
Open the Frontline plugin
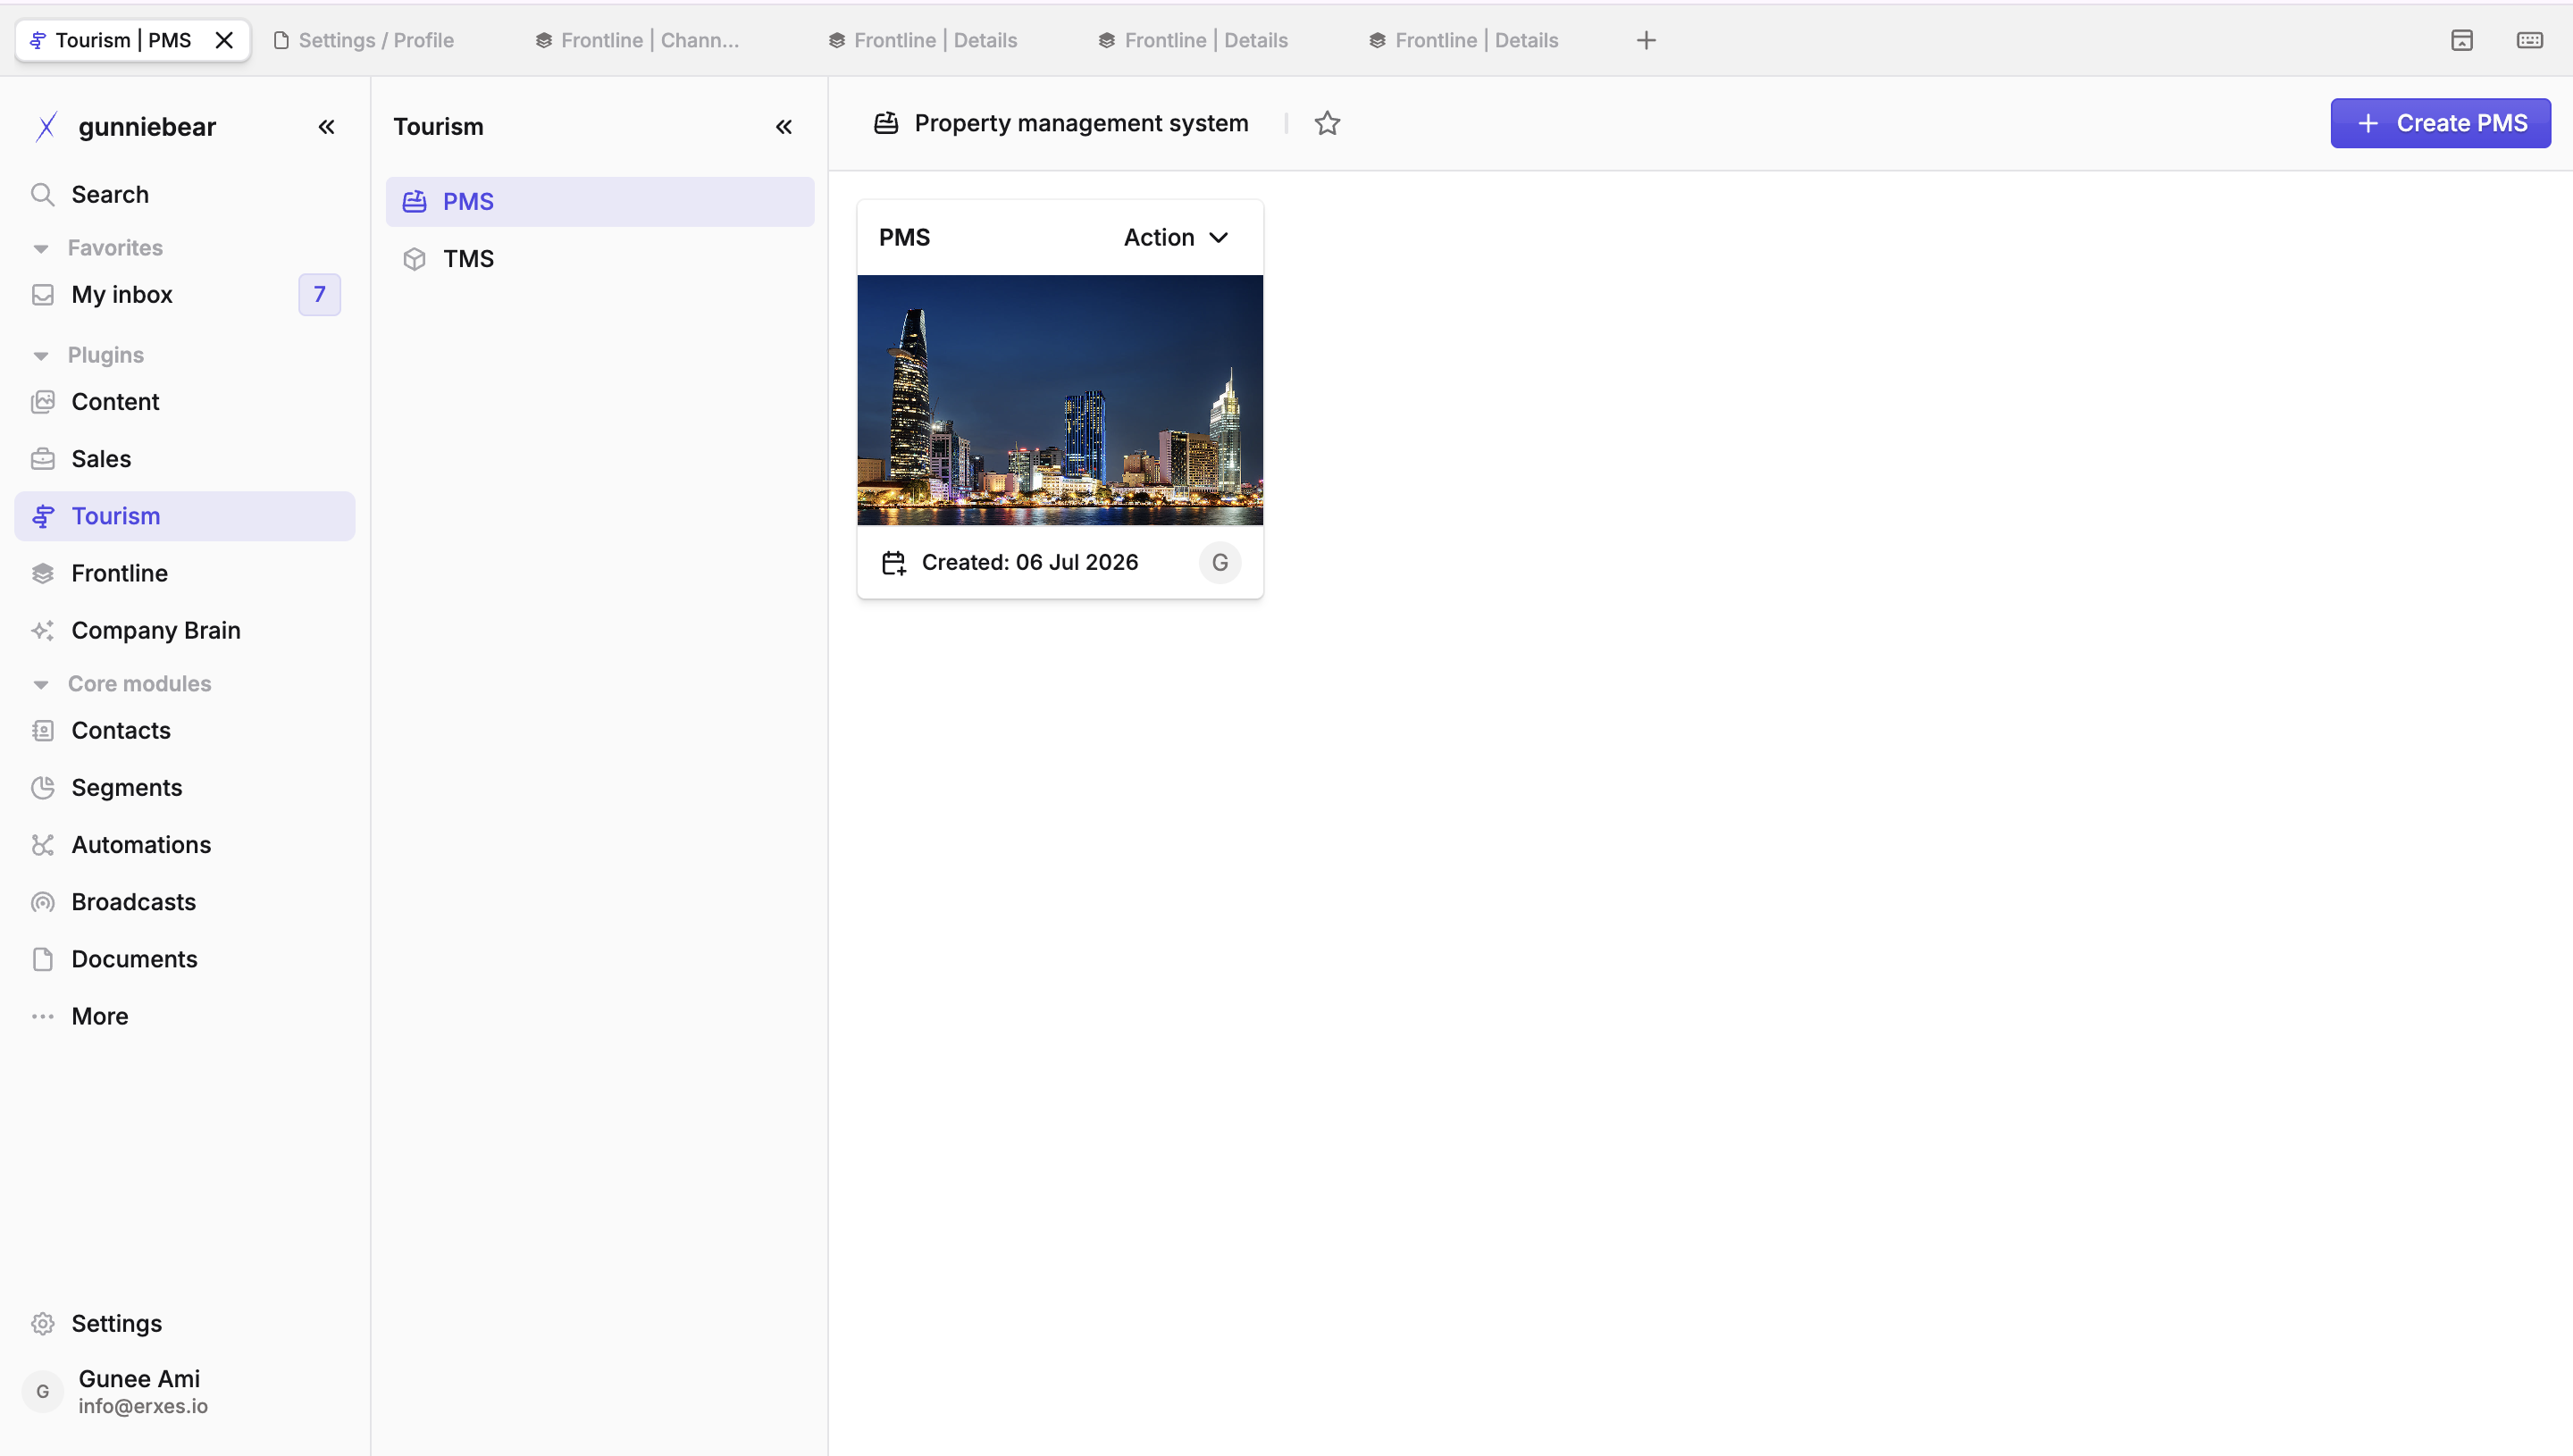pos(185,573)
